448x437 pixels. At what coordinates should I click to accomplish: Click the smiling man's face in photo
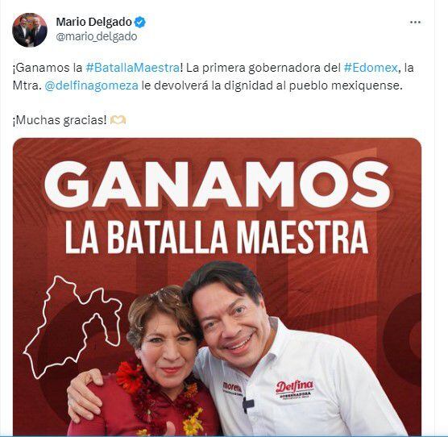(231, 324)
